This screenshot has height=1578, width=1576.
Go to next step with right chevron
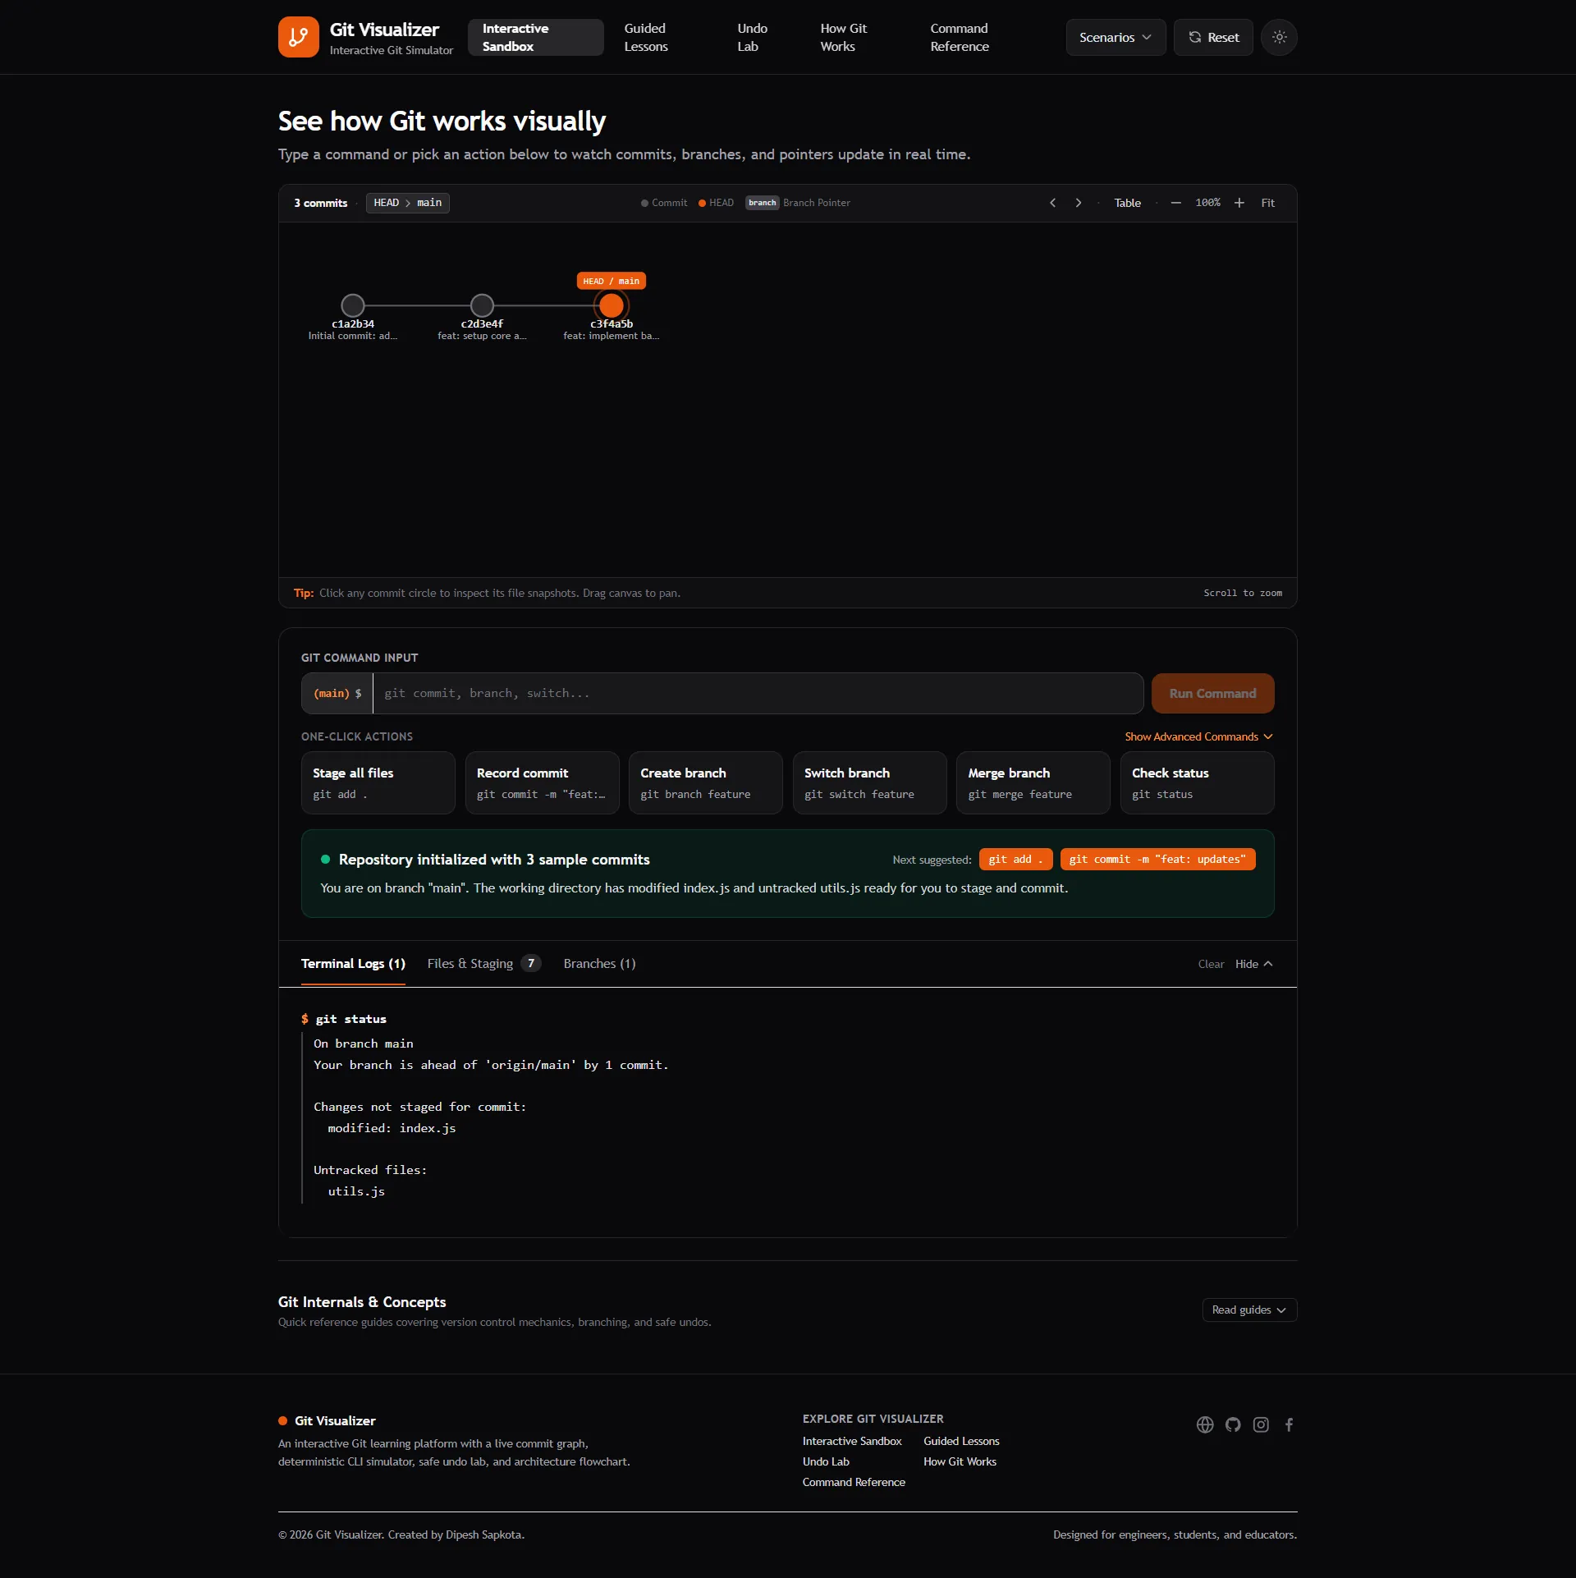1079,203
